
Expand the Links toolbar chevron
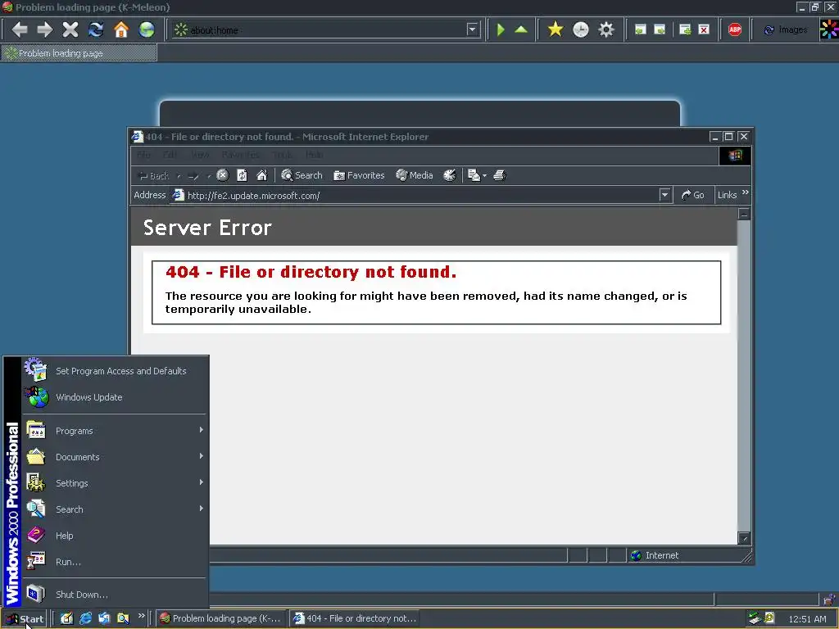click(x=746, y=192)
